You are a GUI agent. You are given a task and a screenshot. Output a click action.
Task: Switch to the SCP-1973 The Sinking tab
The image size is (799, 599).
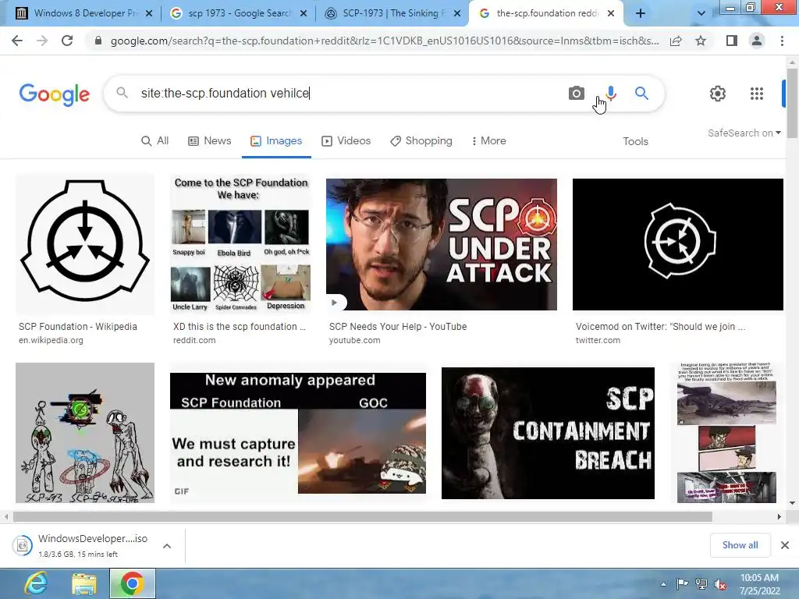pos(392,14)
